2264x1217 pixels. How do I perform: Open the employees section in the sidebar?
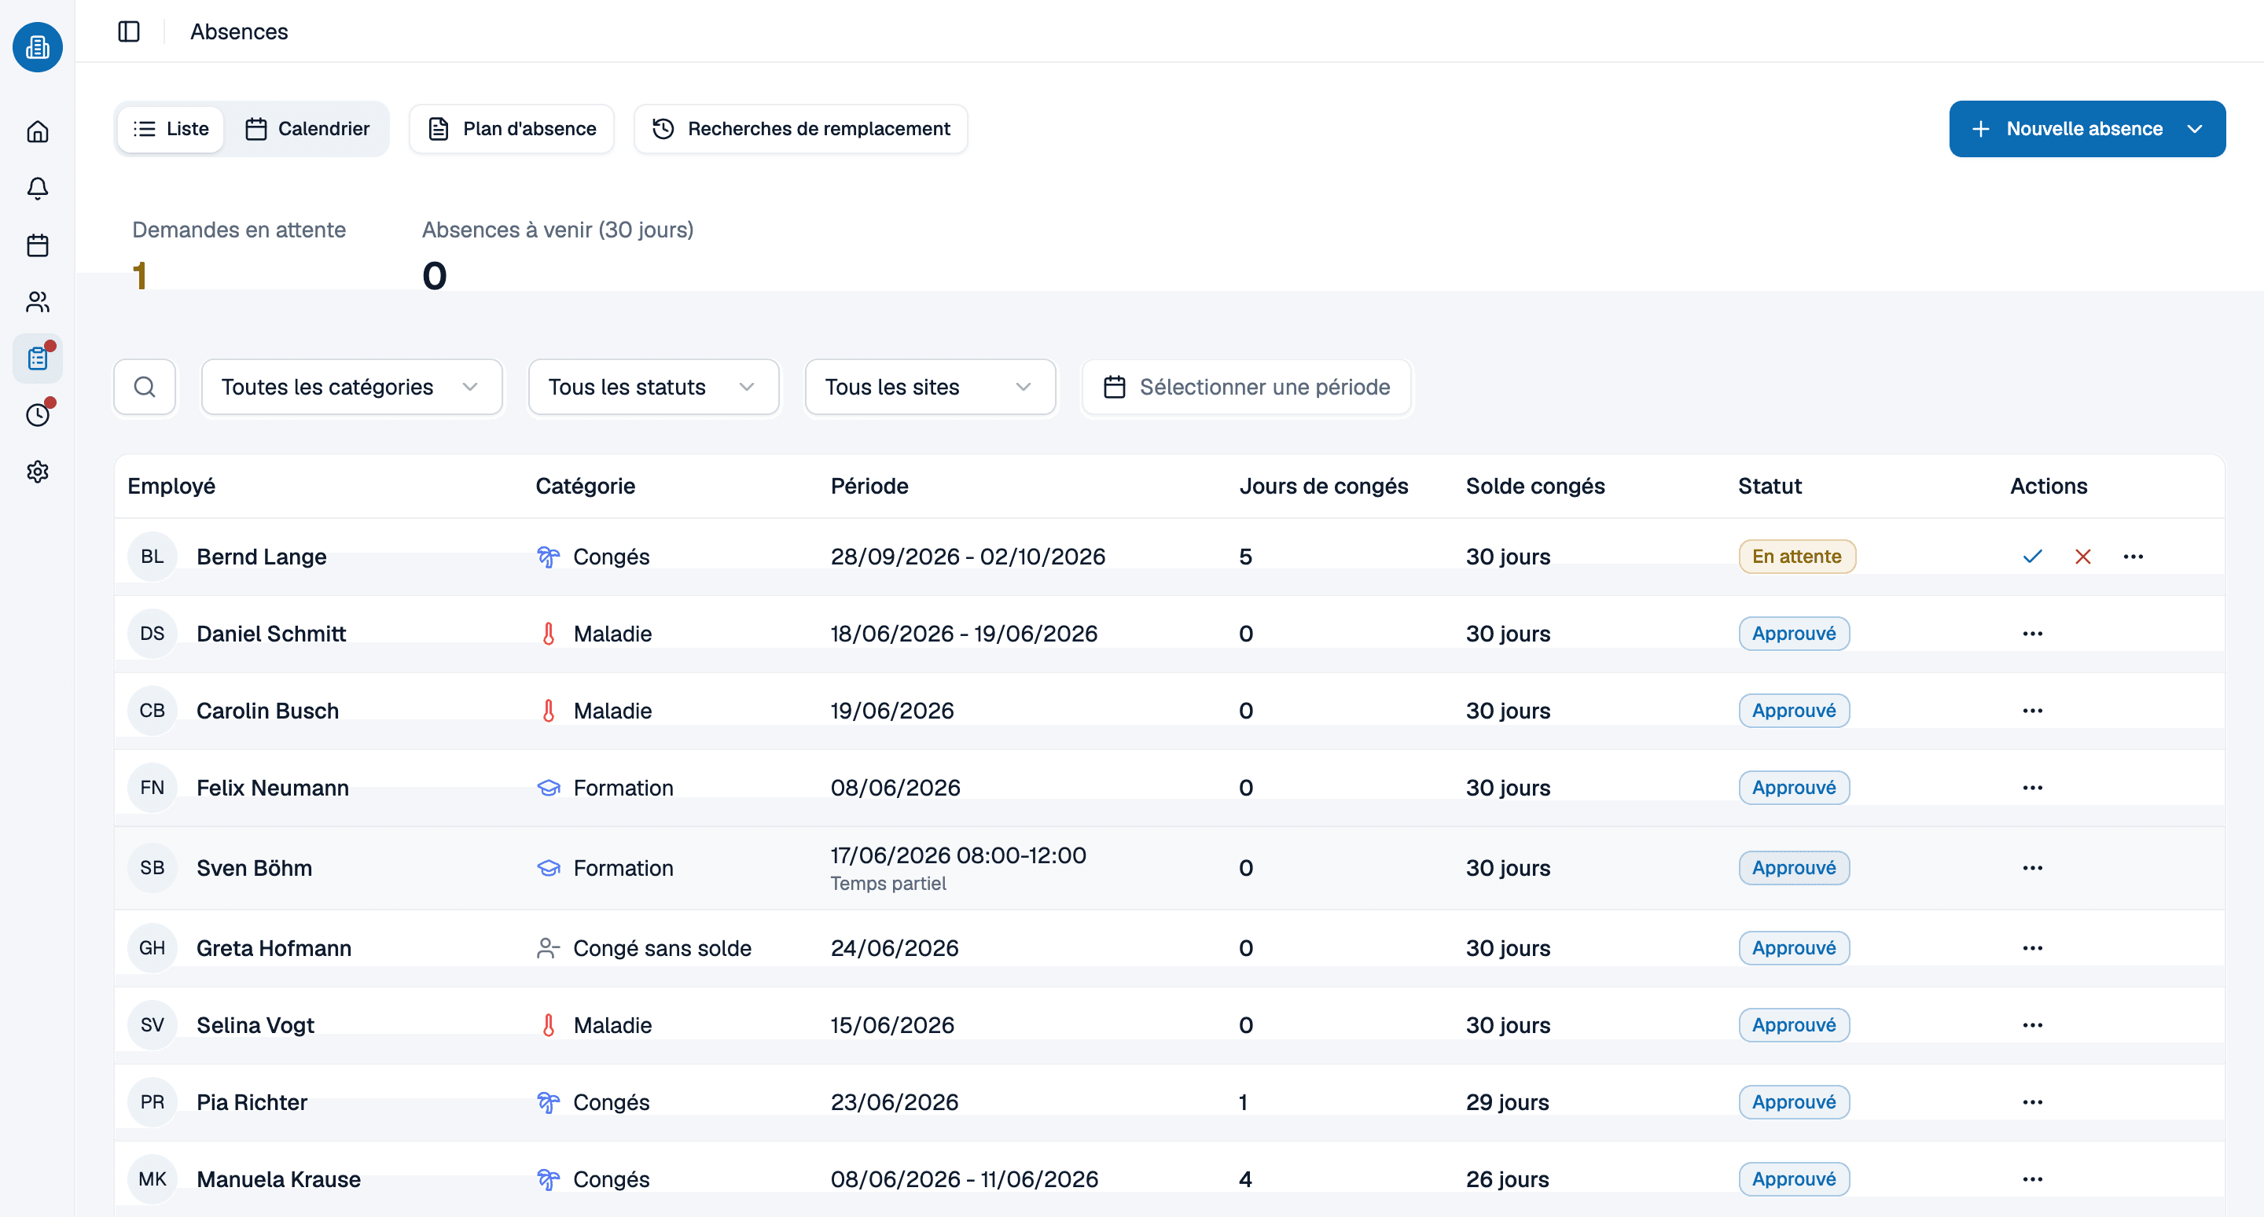tap(38, 301)
